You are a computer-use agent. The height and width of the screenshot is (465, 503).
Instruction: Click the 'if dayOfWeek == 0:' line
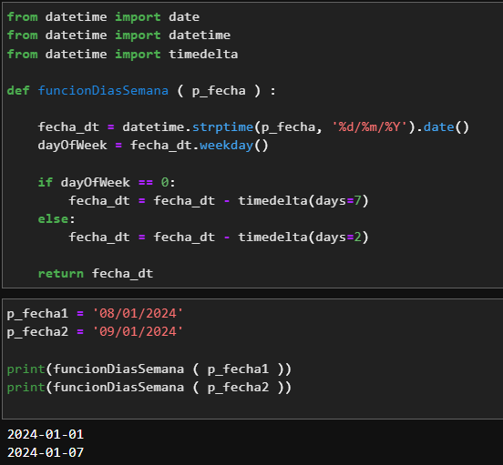point(107,183)
